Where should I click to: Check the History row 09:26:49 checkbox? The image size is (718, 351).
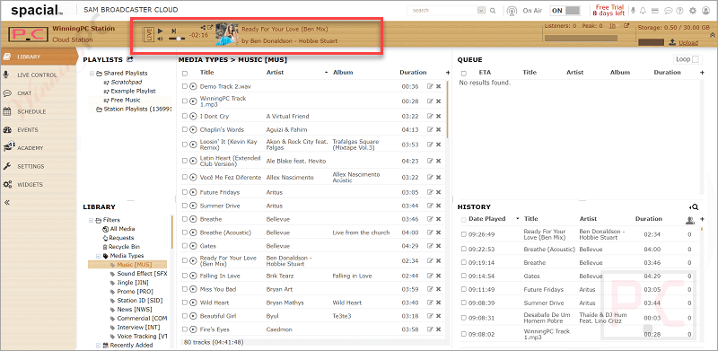pyautogui.click(x=463, y=234)
